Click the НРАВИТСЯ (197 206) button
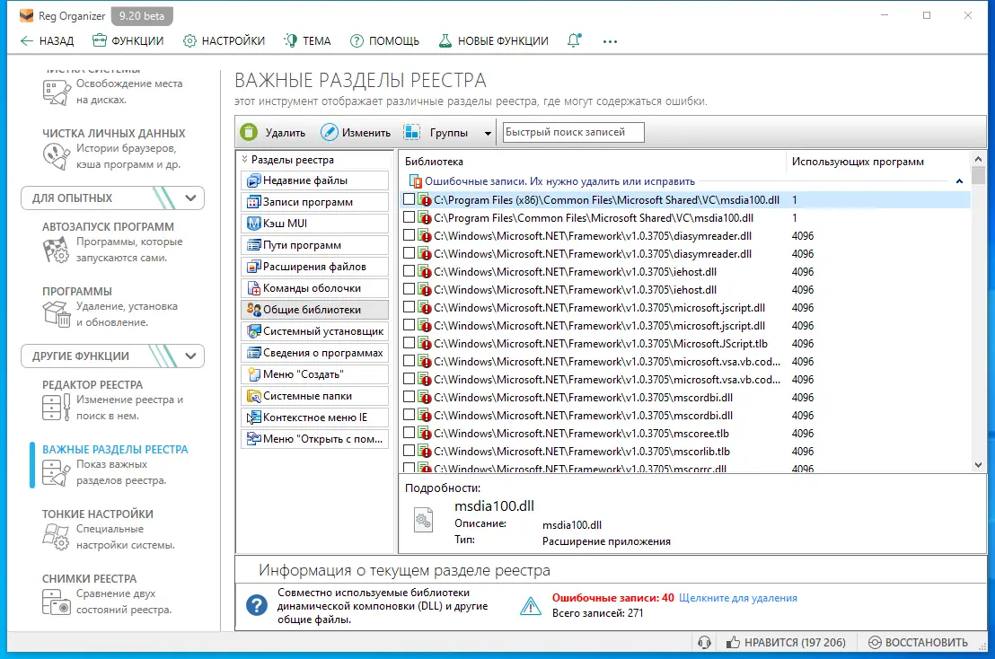This screenshot has width=995, height=659. tap(787, 643)
